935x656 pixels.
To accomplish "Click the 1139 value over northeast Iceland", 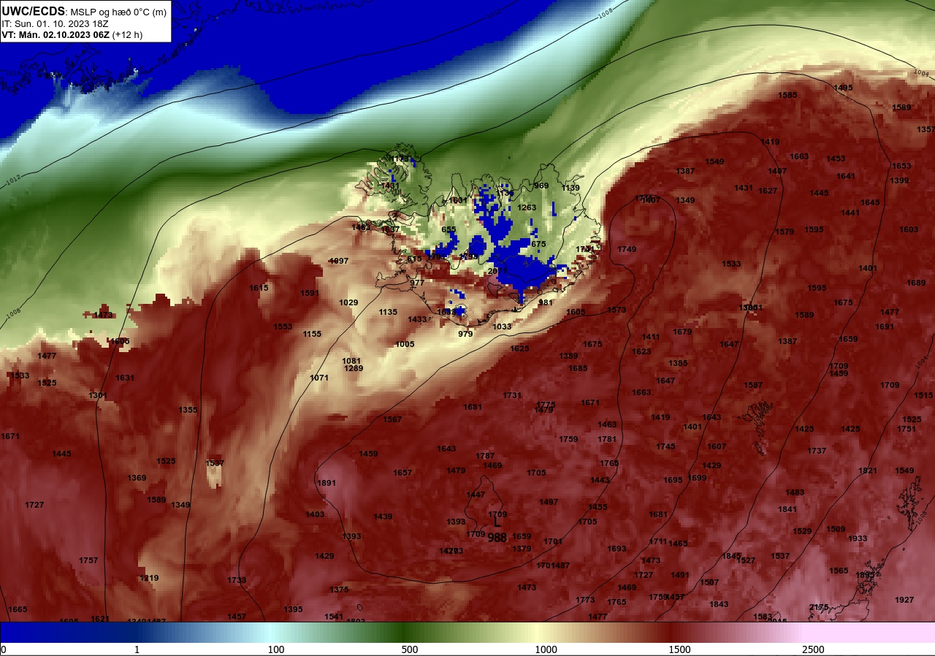I will 570,188.
